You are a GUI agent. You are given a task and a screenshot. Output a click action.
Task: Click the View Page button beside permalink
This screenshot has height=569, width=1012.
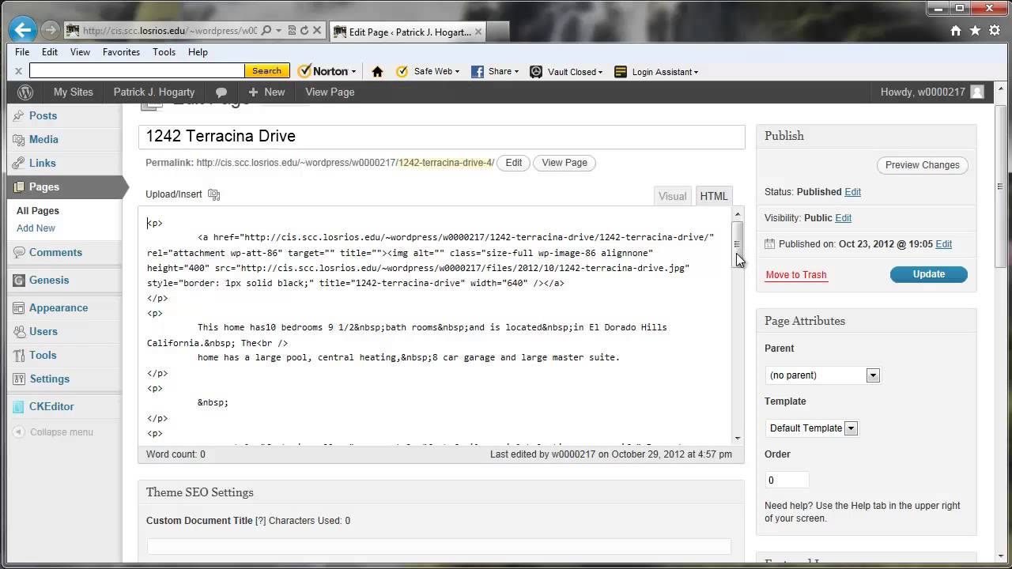(565, 163)
